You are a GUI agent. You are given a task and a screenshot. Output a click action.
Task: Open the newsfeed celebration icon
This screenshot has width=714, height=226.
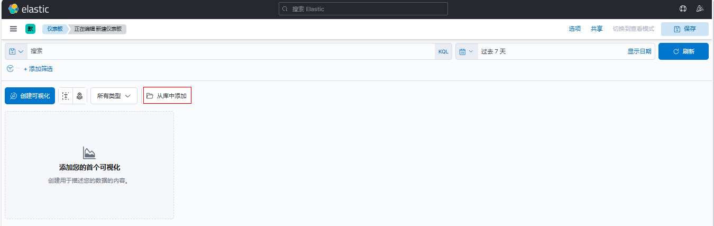pos(700,9)
